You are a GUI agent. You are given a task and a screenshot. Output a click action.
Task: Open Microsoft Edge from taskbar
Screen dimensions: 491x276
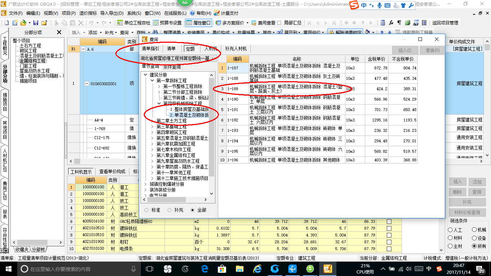coord(205,268)
